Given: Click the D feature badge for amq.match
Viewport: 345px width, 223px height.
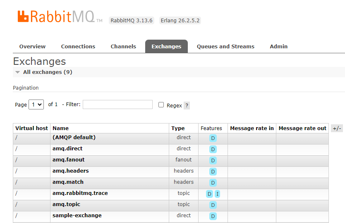Looking at the screenshot, I should click(213, 183).
